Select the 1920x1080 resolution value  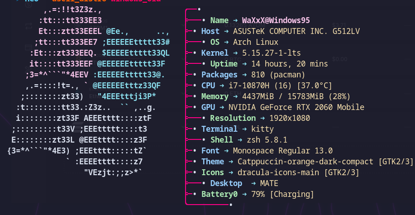pos(290,118)
